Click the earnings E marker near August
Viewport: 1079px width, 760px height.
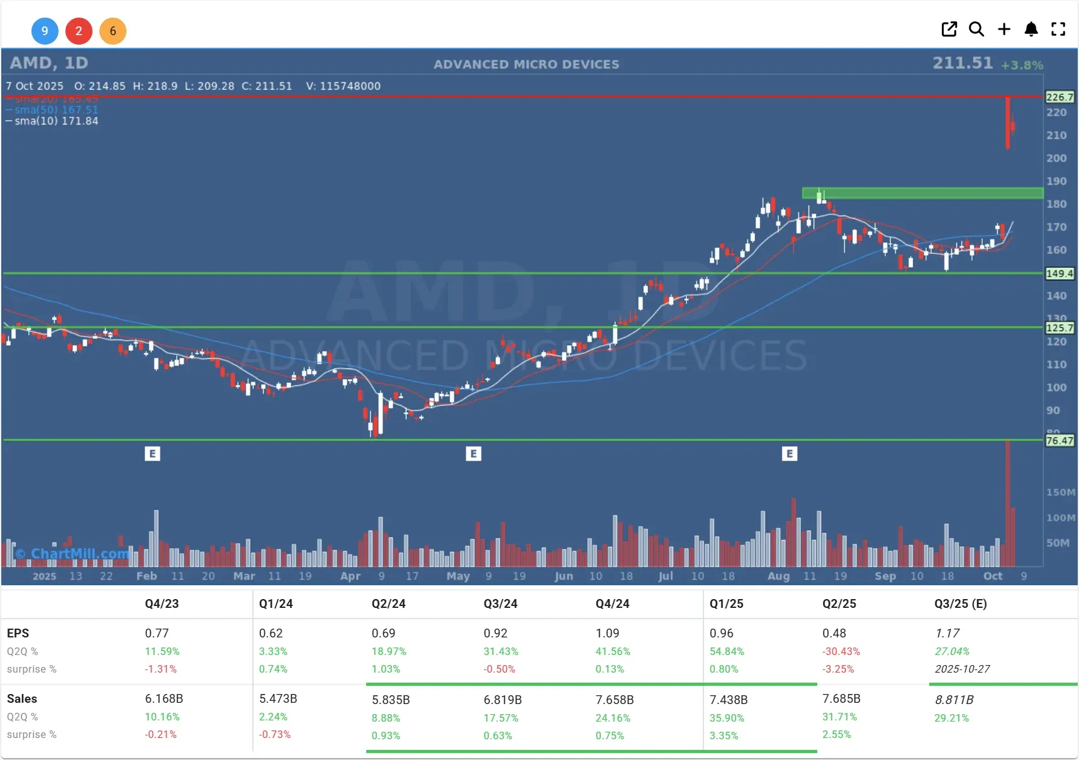coord(790,454)
